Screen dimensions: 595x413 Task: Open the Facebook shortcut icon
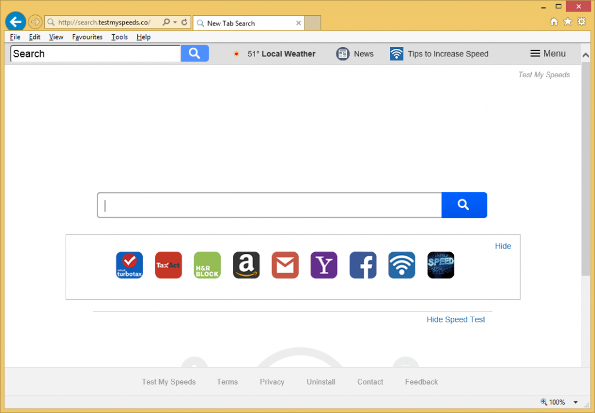tap(363, 265)
